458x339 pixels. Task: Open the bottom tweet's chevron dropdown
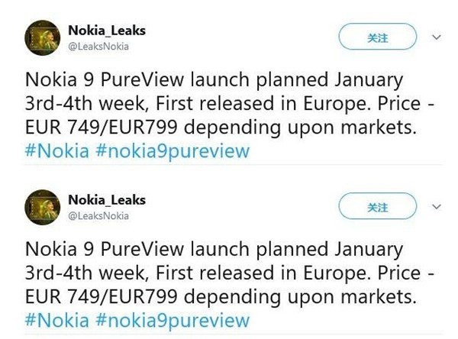coord(437,207)
